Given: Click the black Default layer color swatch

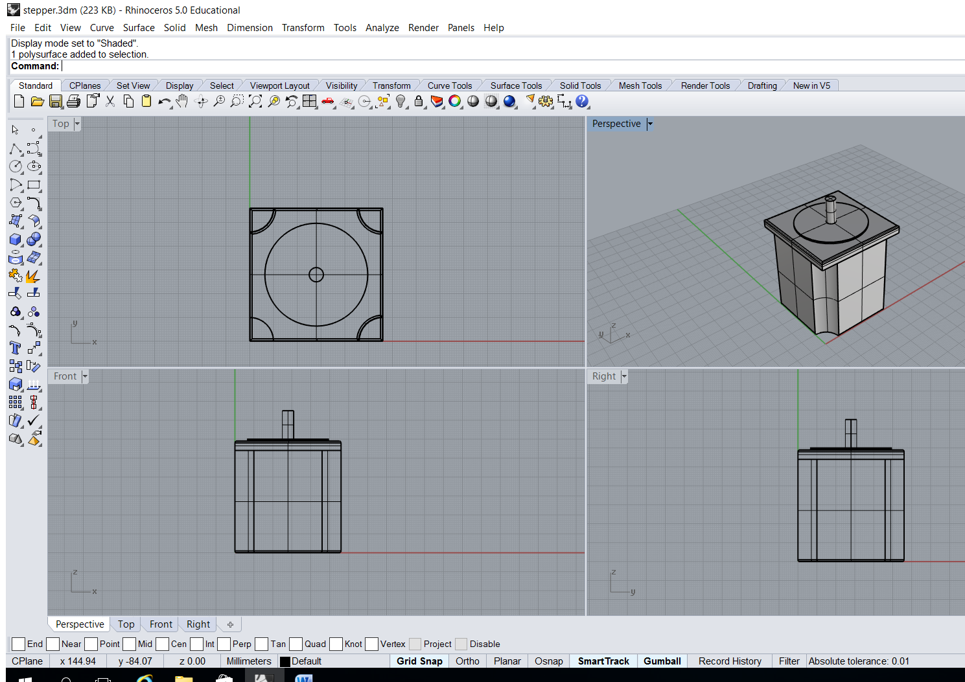Looking at the screenshot, I should 285,661.
